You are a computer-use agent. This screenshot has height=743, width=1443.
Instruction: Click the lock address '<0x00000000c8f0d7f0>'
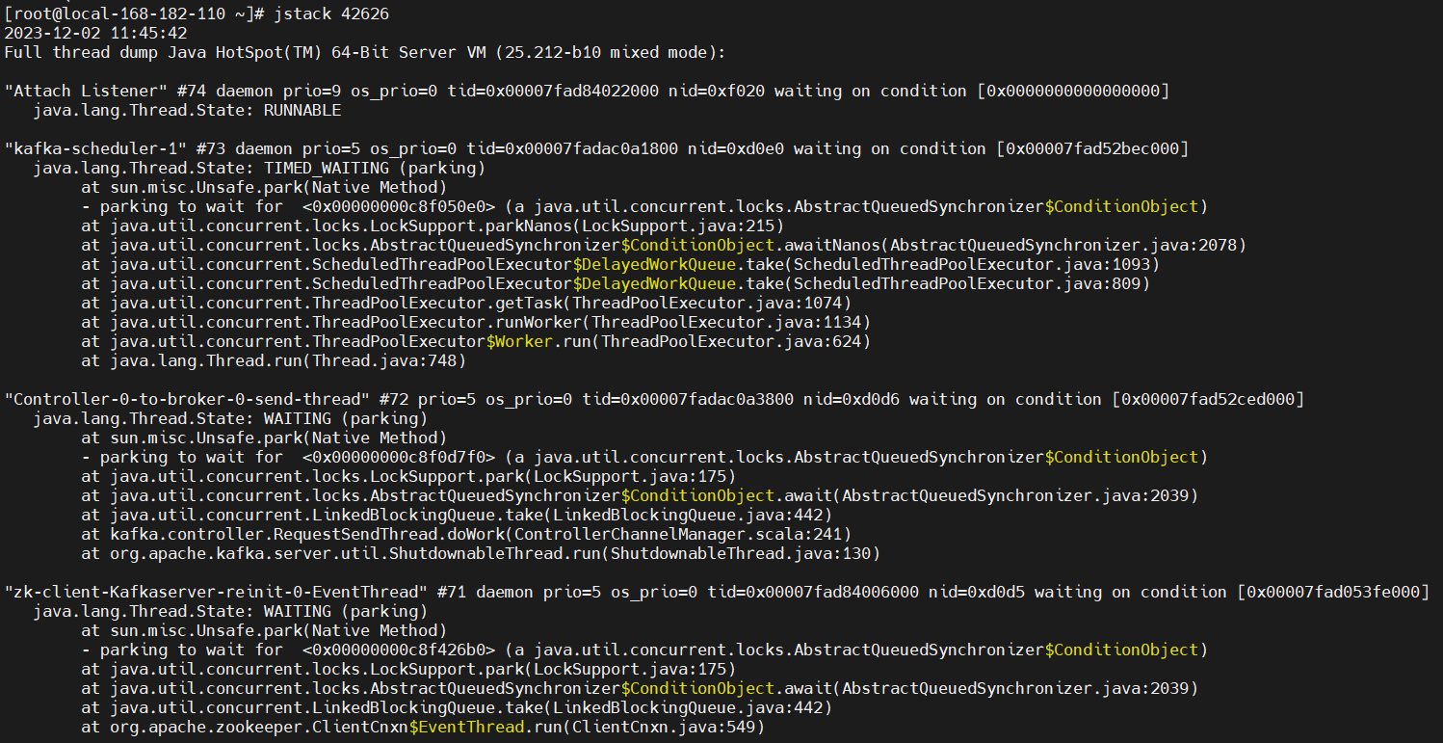[x=399, y=457]
